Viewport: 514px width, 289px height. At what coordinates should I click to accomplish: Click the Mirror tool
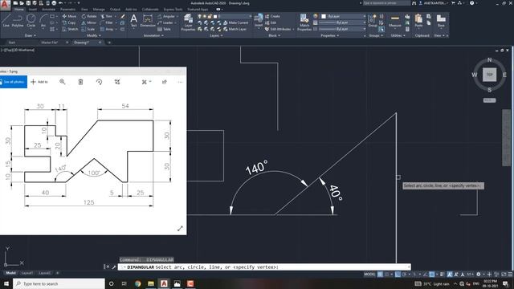click(89, 22)
